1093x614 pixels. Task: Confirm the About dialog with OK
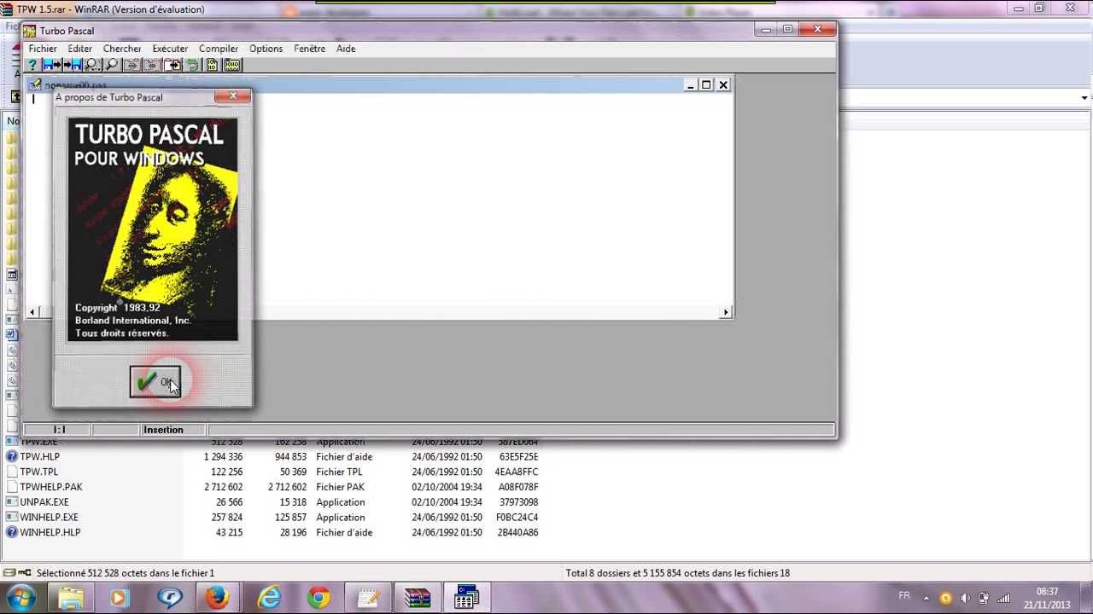click(x=155, y=382)
